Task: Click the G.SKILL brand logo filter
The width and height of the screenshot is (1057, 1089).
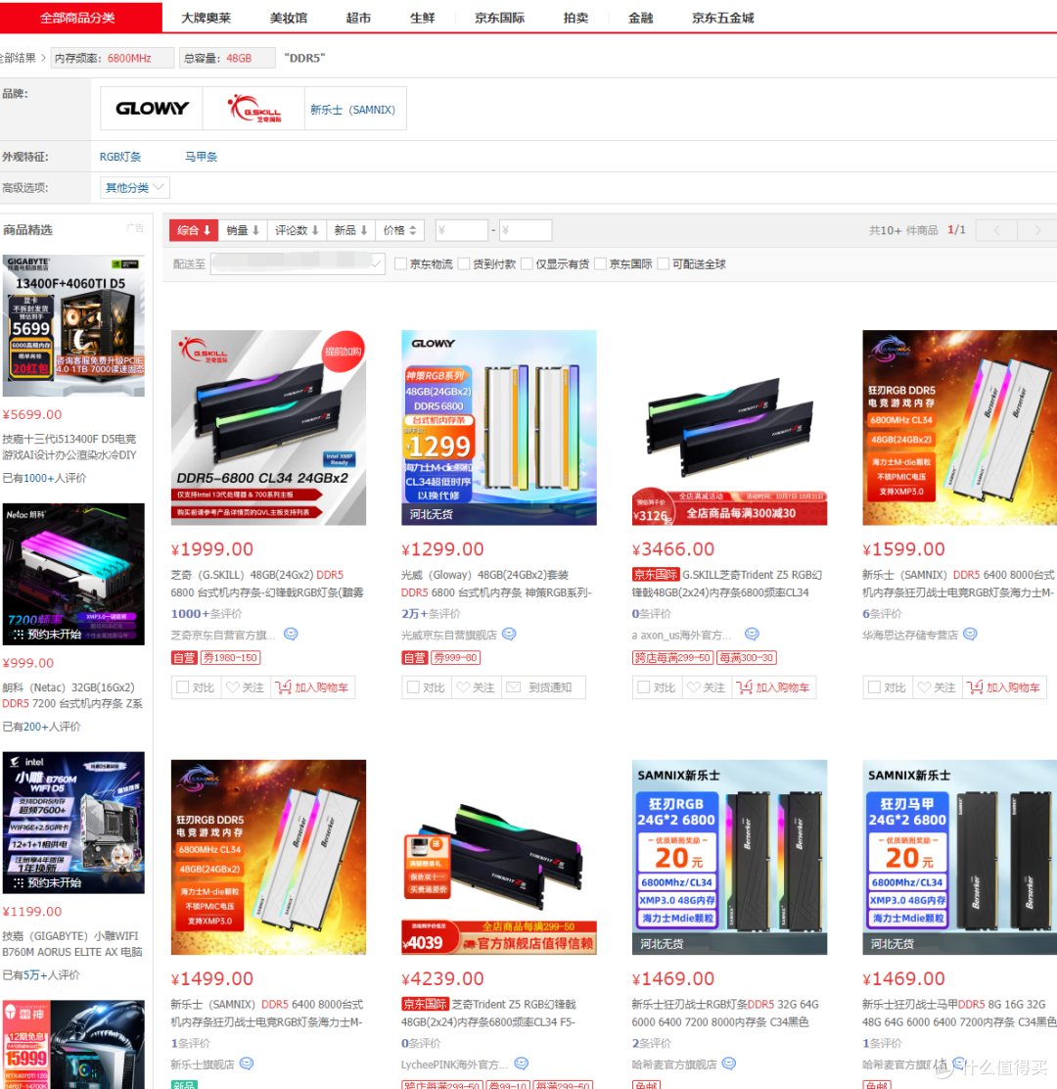Action: 254,109
